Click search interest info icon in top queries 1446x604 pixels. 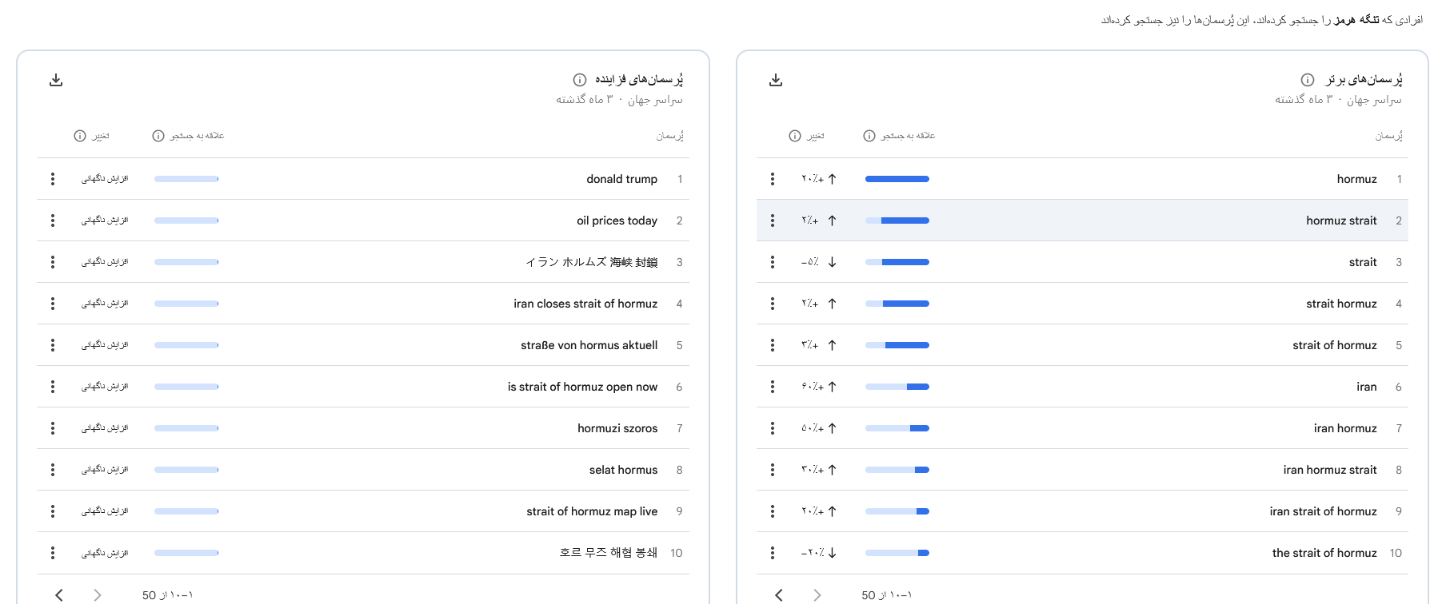(x=869, y=136)
